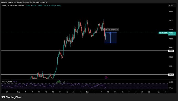Click the low value L4.695
The image size is (178, 101).
[x=40, y=5]
